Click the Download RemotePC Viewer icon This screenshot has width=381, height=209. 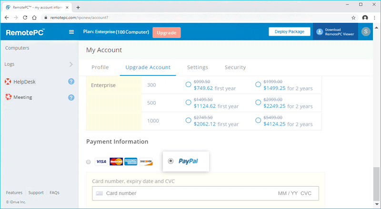click(320, 32)
